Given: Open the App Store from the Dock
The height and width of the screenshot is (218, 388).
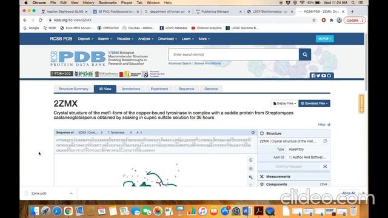Looking at the screenshot, I should click(x=225, y=211).
